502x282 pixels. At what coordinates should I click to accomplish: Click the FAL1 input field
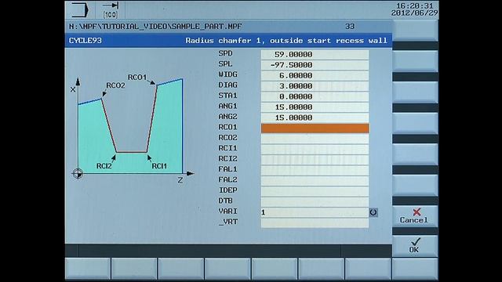[315, 170]
